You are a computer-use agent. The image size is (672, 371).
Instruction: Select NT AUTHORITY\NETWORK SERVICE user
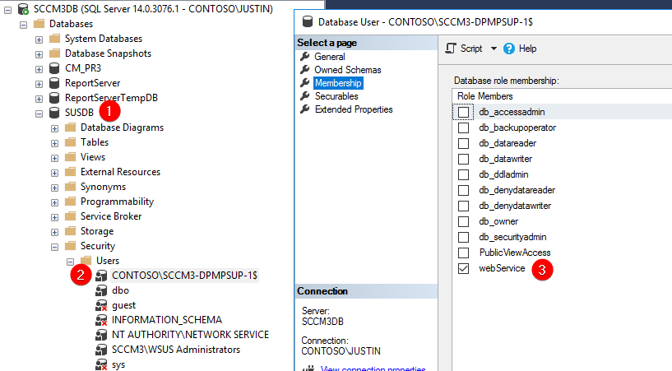tap(190, 335)
